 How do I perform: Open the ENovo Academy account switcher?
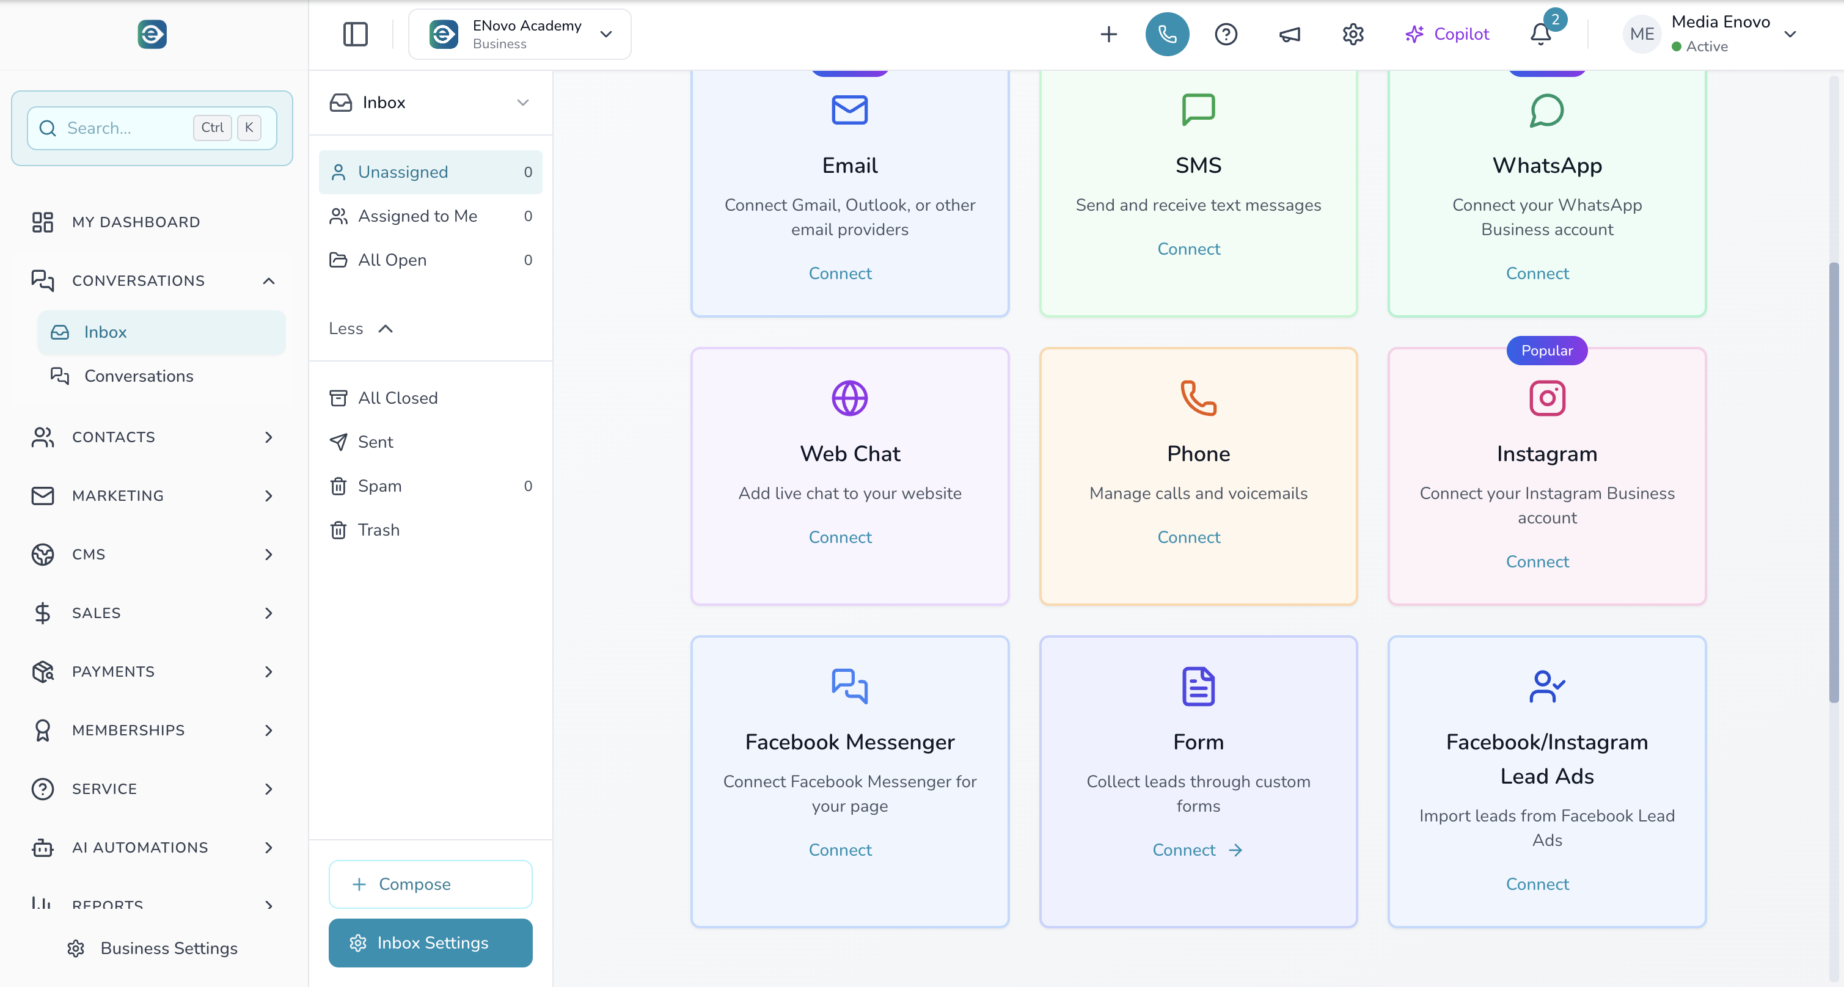[x=520, y=34]
